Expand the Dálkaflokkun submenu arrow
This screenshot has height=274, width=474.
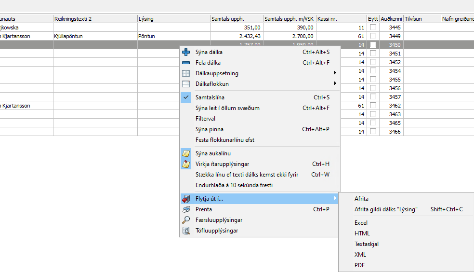335,84
